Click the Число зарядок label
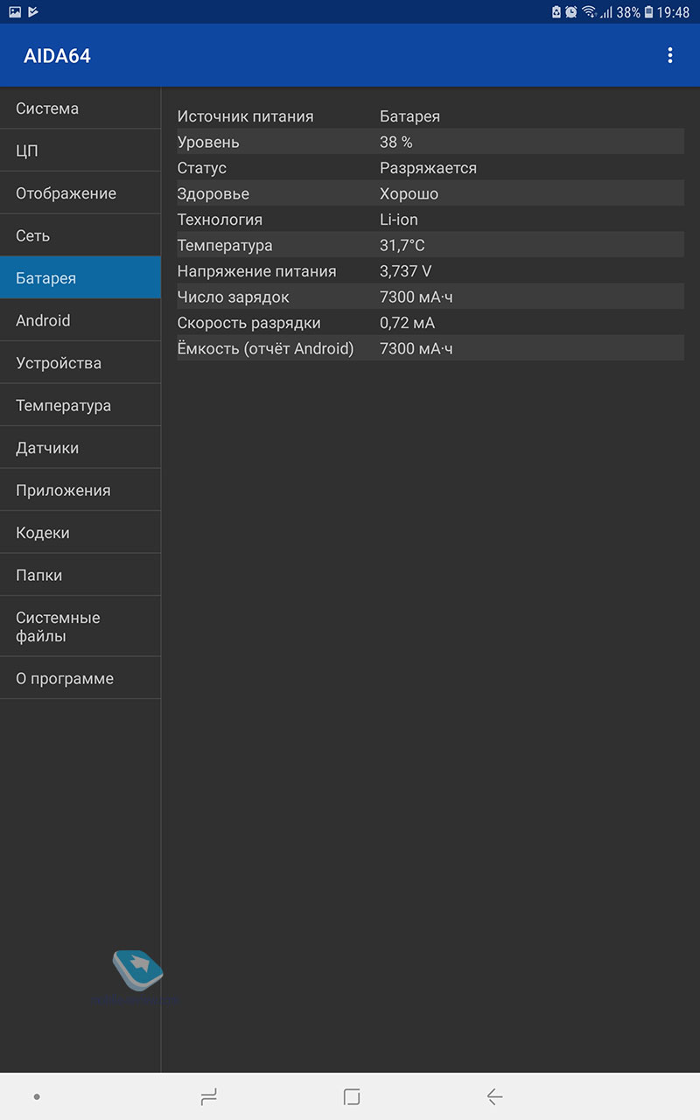 234,297
